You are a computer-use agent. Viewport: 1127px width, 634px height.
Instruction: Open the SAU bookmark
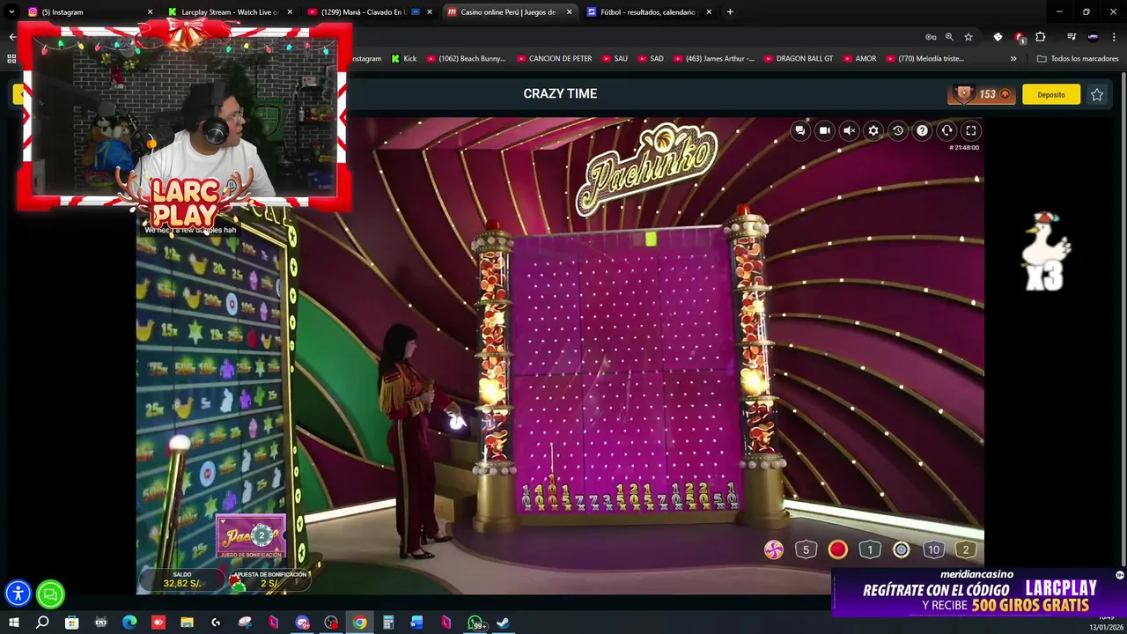click(x=615, y=58)
